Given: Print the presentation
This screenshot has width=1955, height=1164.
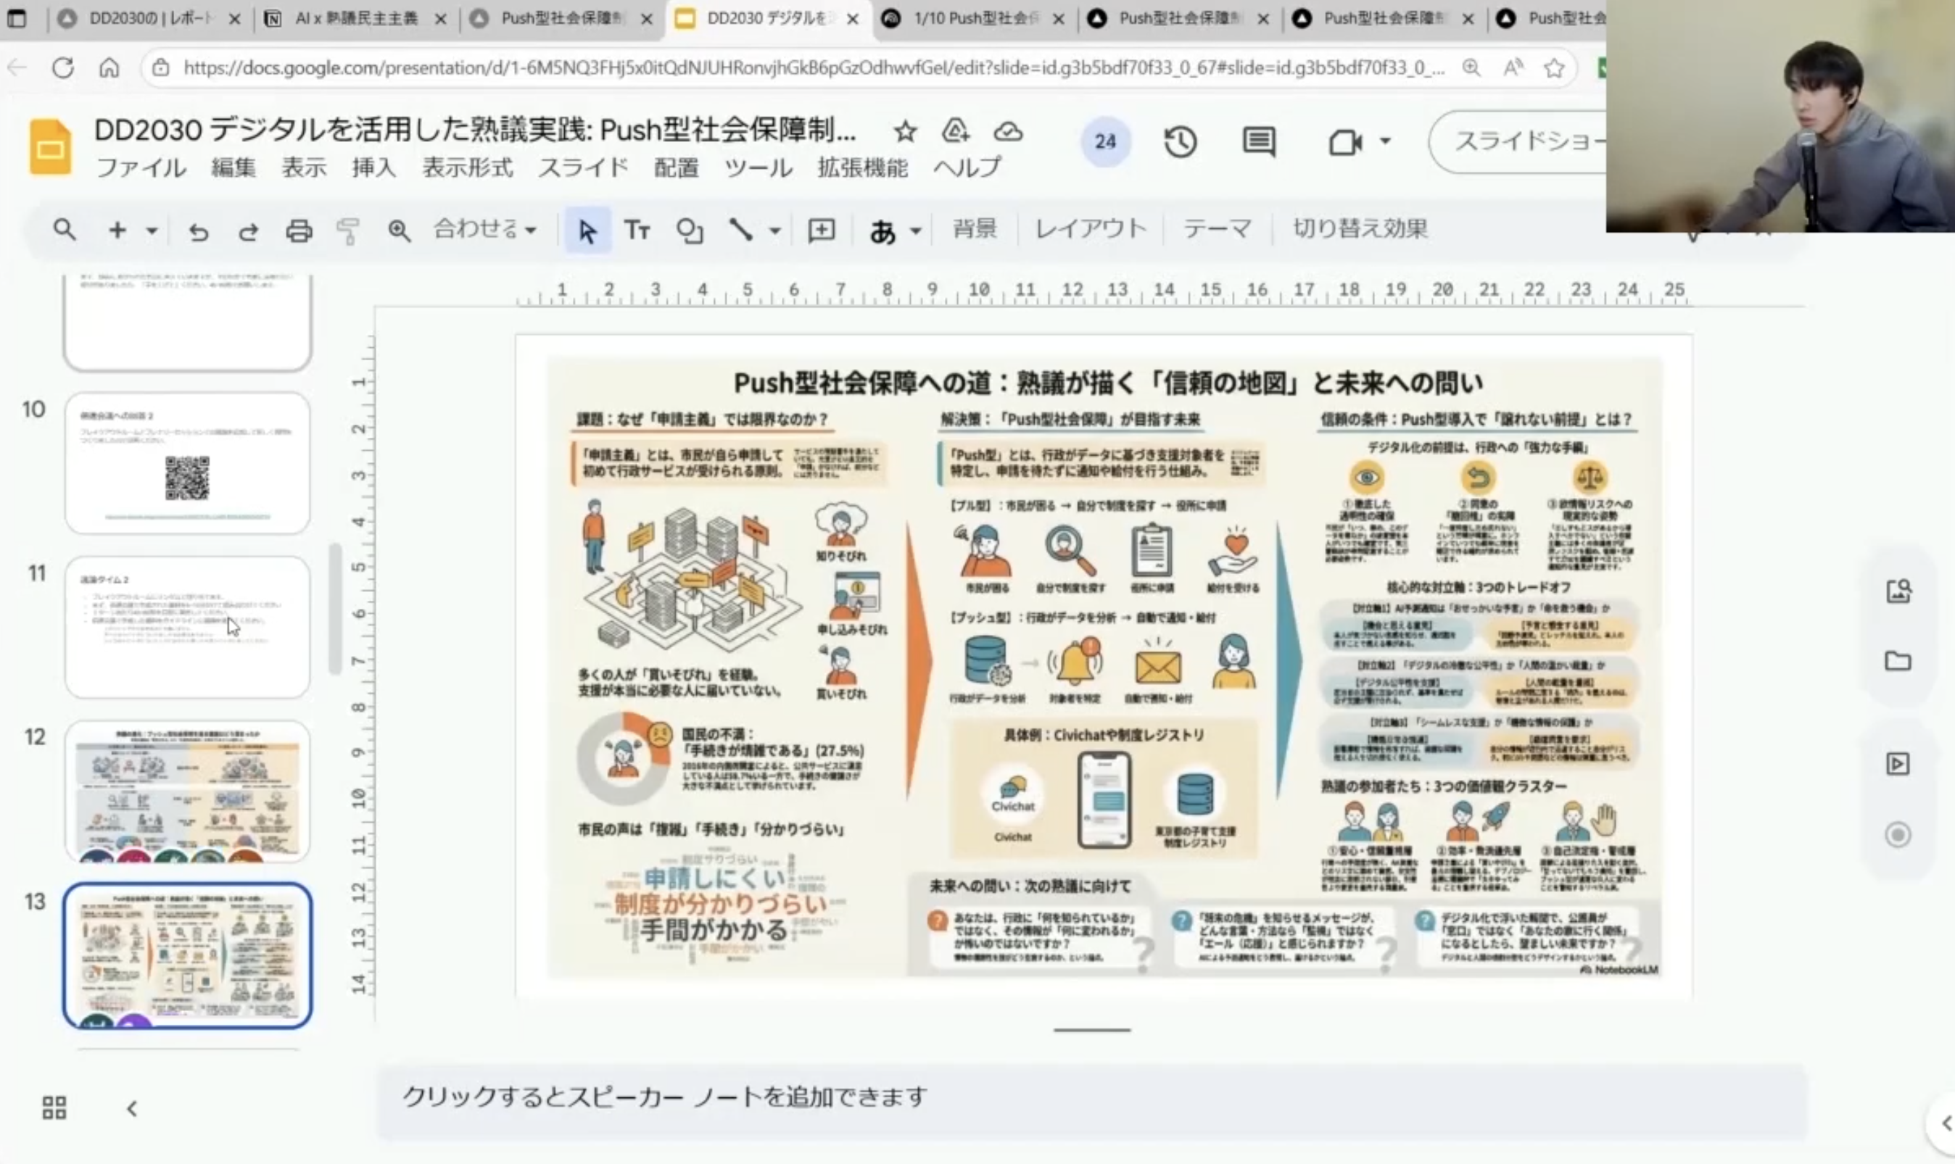Looking at the screenshot, I should click(299, 230).
